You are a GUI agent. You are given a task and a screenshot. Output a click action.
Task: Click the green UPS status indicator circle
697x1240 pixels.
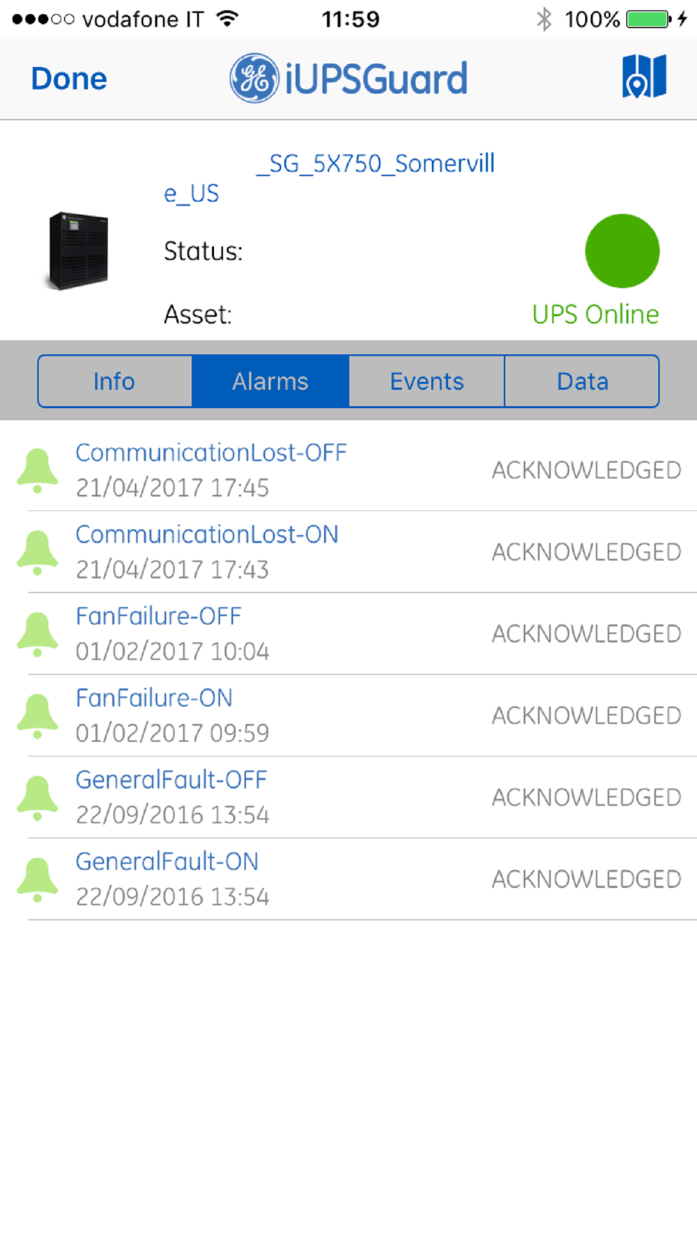[x=622, y=251]
